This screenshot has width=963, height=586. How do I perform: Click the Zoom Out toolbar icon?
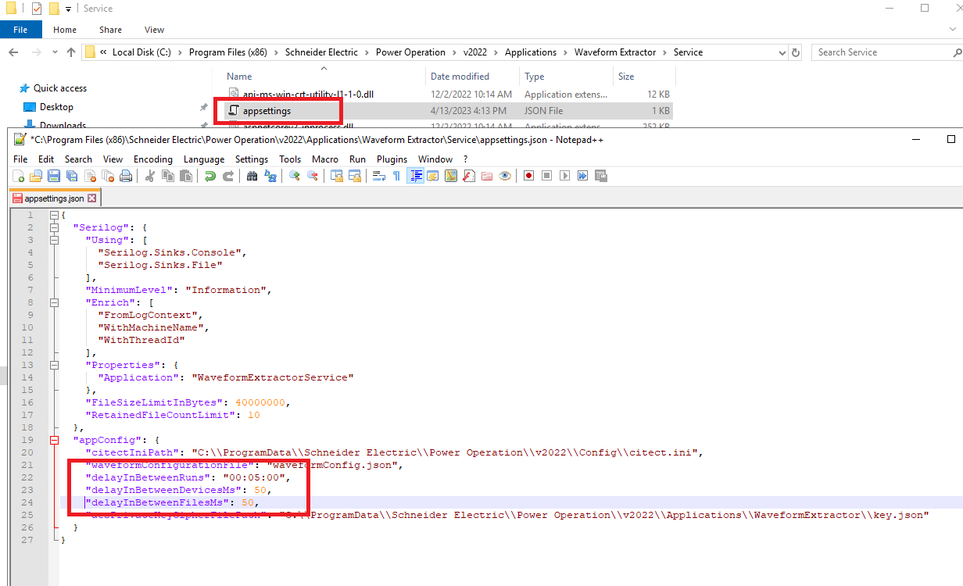(313, 176)
